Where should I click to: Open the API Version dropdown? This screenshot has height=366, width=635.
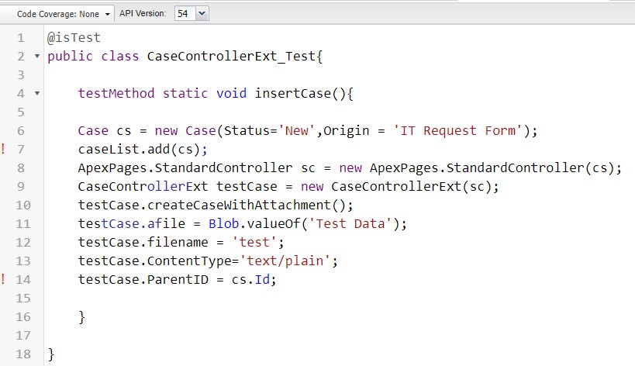[x=202, y=13]
